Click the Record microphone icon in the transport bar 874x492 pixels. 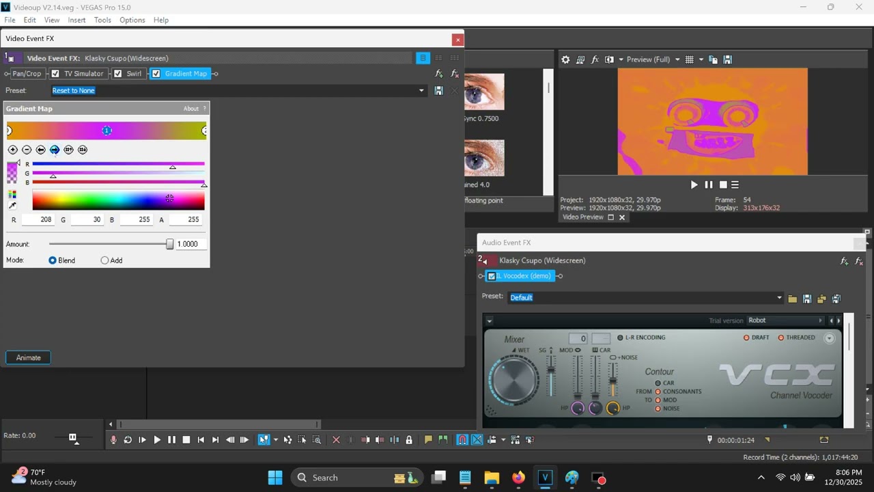(x=113, y=440)
